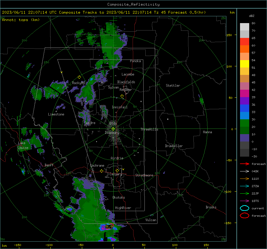This screenshot has width=267, height=249.
Task: Click the Strathmore city label
Action: pos(144,175)
